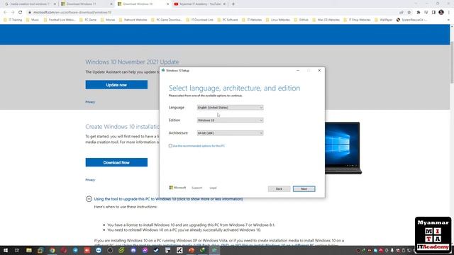This screenshot has height=255, width=454.
Task: Open the Chrome three-dot menu
Action: click(x=449, y=13)
